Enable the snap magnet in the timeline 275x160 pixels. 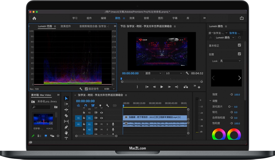click(86, 105)
